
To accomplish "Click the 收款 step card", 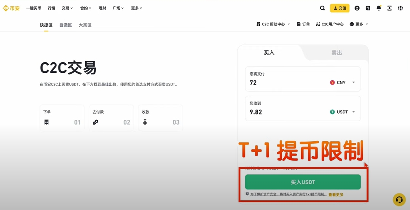I will point(160,118).
